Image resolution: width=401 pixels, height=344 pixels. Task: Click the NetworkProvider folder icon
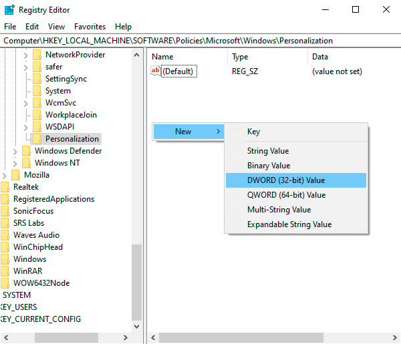(x=37, y=55)
